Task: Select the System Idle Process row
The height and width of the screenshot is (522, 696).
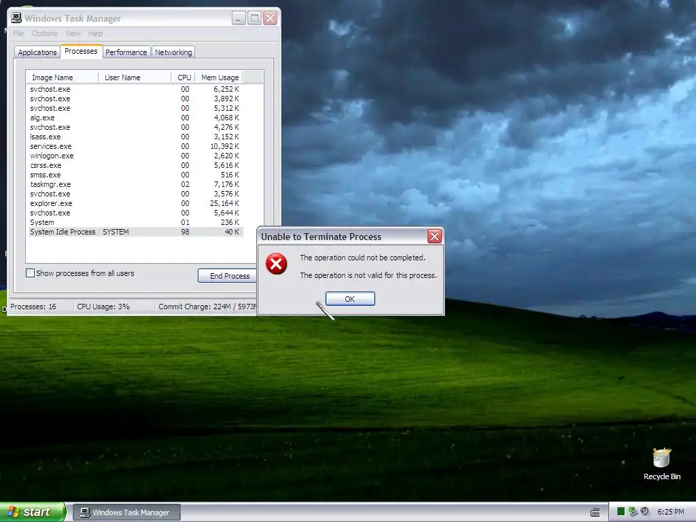Action: click(x=135, y=232)
